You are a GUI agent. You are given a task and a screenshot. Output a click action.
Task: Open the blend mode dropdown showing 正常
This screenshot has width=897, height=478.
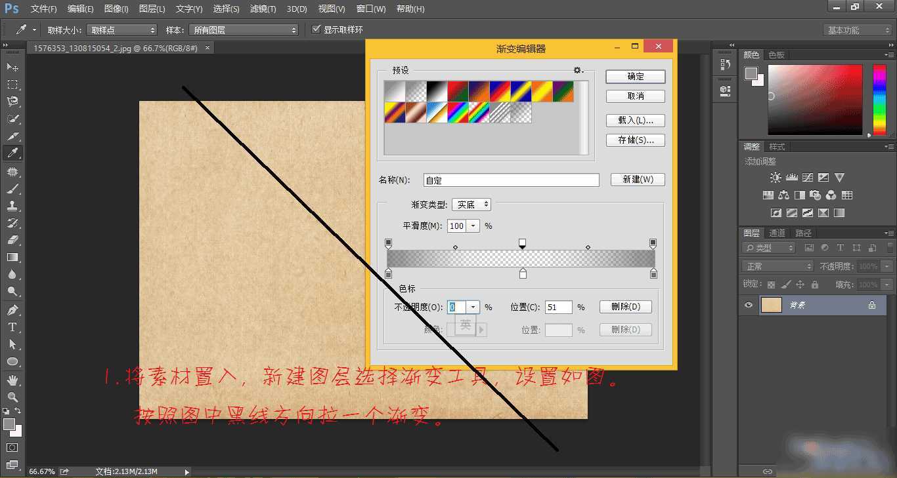(777, 265)
